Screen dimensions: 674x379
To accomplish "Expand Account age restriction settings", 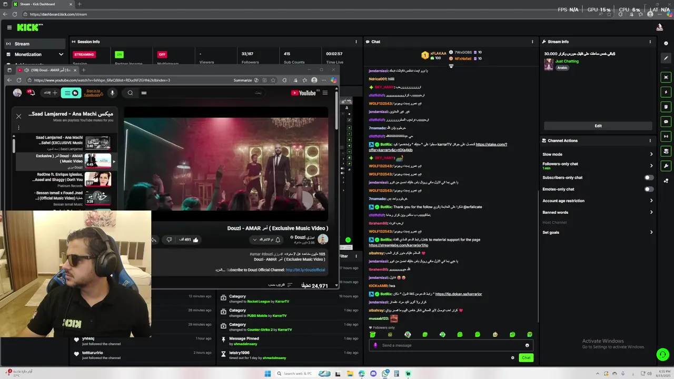I will click(x=651, y=201).
